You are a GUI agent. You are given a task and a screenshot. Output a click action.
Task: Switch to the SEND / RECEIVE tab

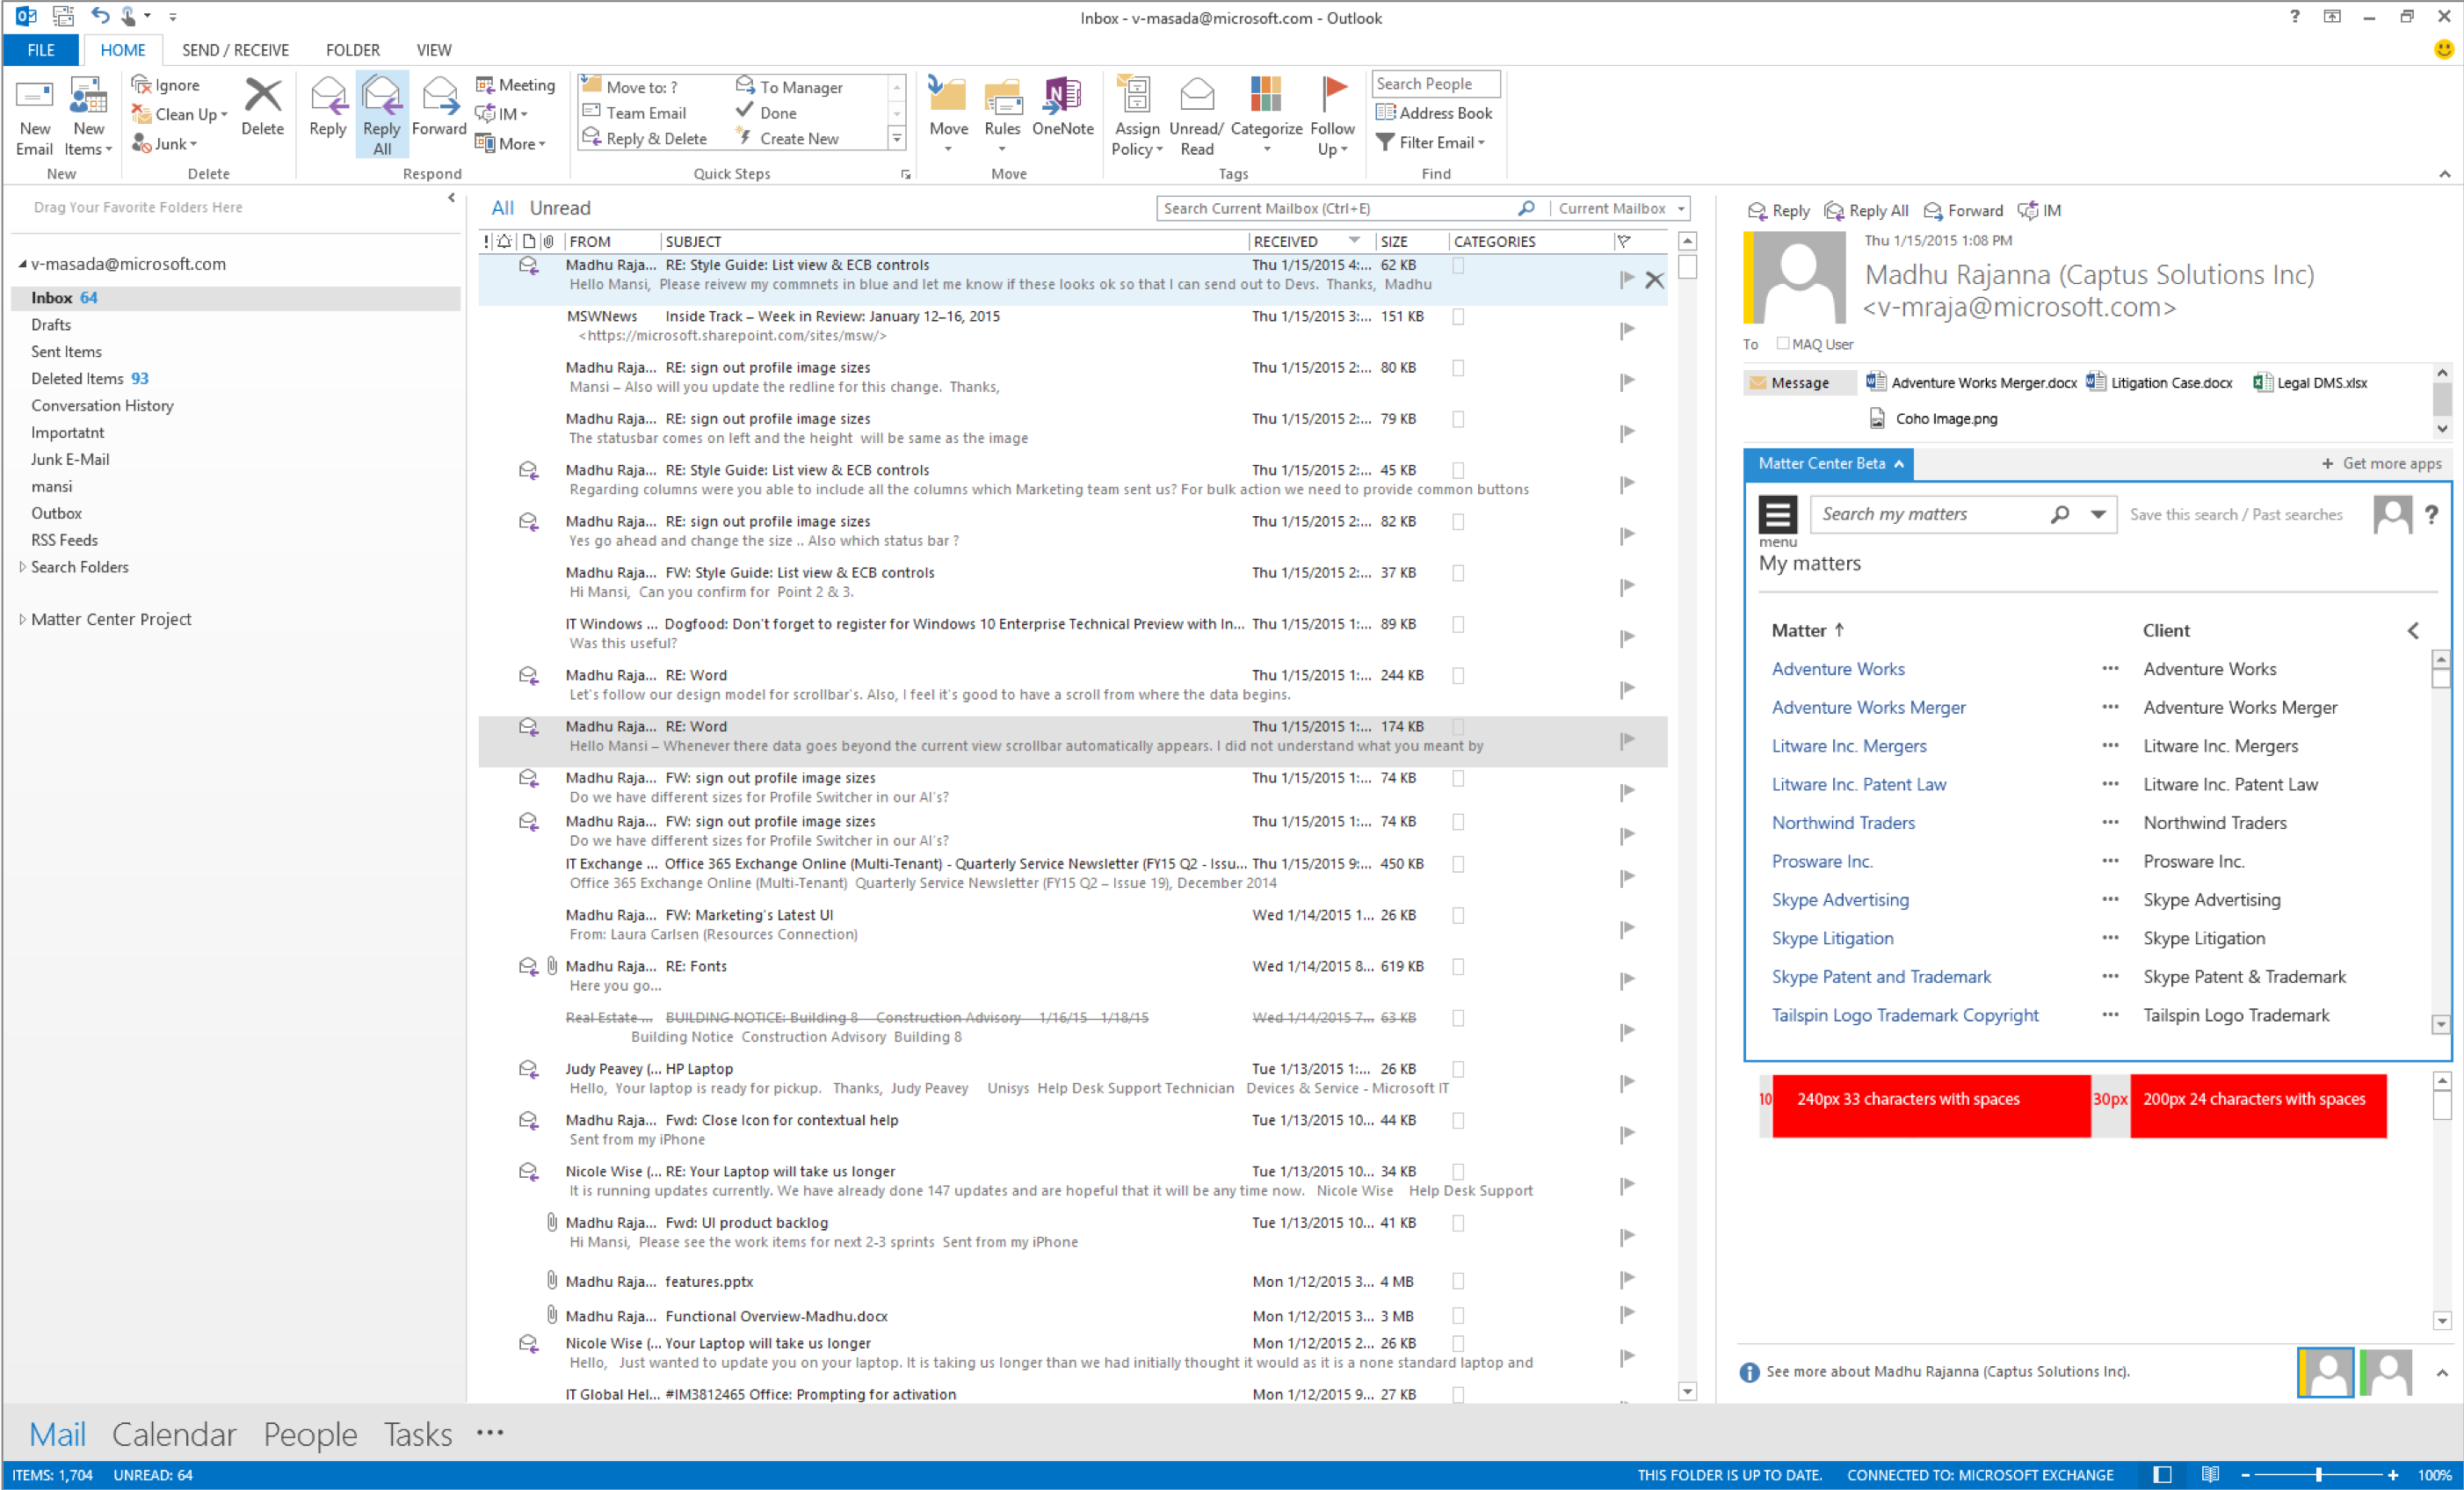click(235, 50)
